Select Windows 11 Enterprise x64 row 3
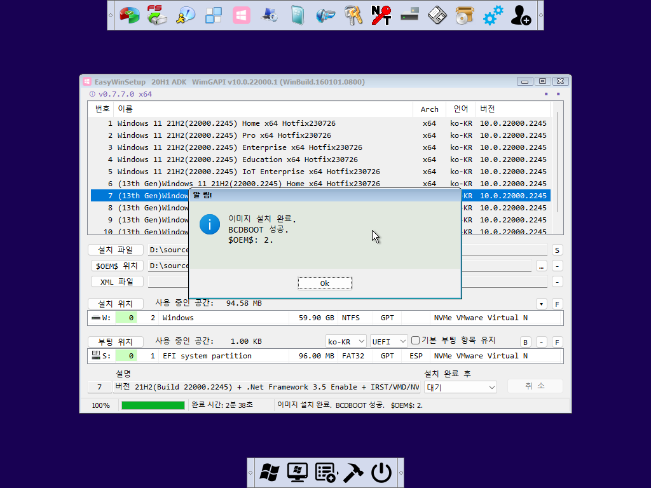This screenshot has height=488, width=651. tap(320, 147)
